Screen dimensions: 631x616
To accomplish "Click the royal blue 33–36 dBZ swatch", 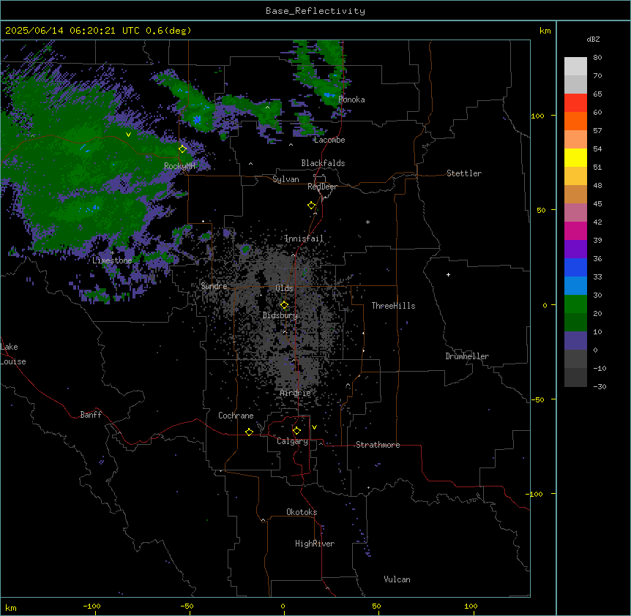I will [575, 267].
